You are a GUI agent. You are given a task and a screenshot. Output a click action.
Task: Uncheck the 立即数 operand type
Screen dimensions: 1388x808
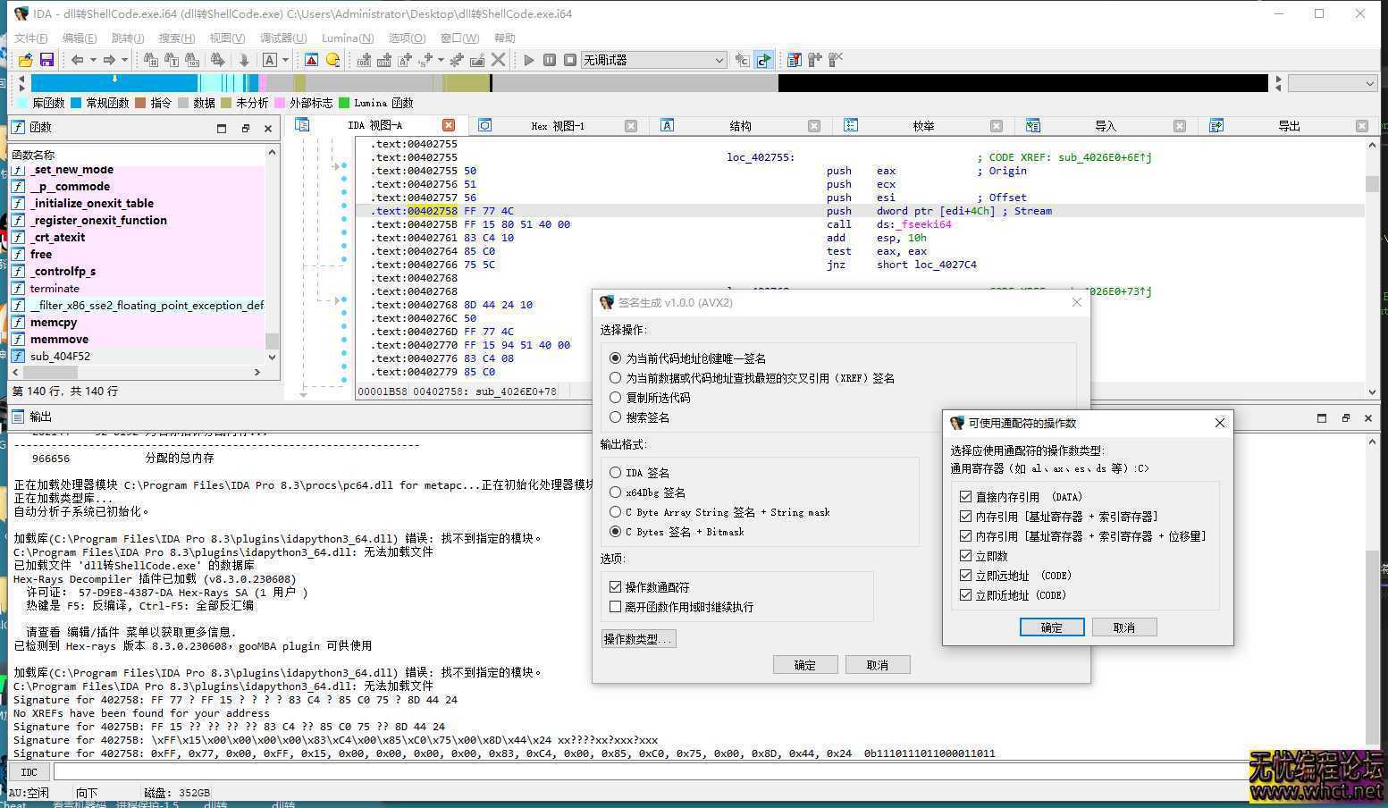966,555
